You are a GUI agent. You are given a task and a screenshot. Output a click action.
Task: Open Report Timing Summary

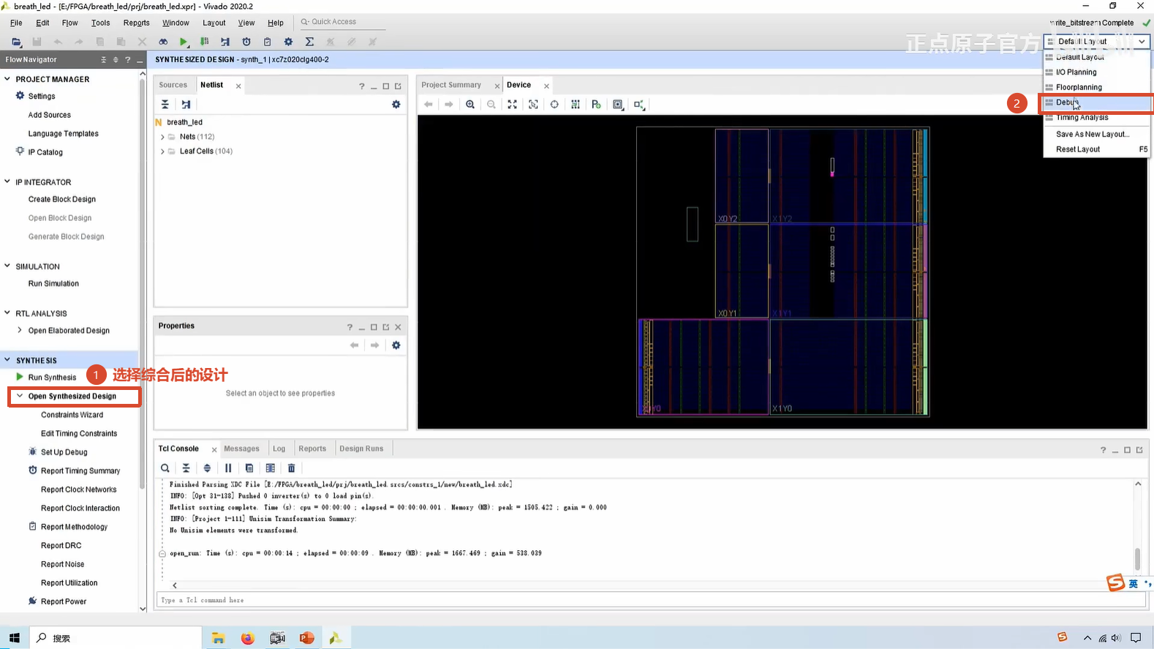point(80,471)
